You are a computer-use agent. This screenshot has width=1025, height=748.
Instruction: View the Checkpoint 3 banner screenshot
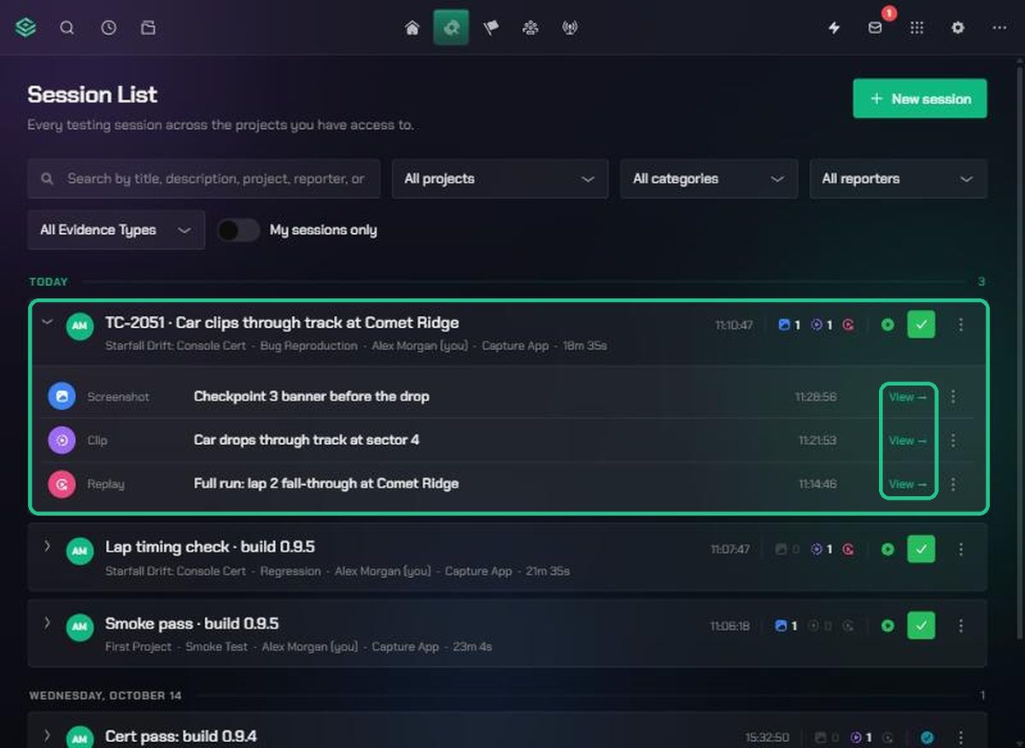(x=907, y=397)
